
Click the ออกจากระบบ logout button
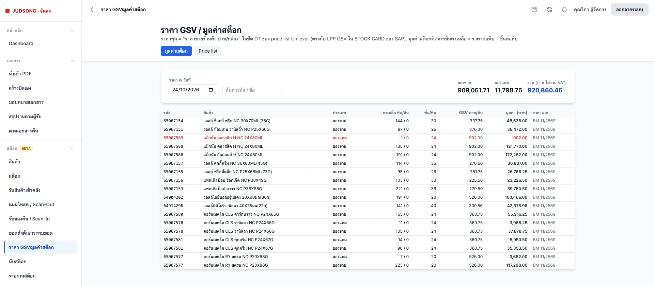(x=629, y=10)
